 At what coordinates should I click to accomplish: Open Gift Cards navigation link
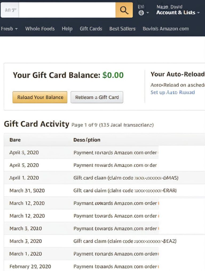(91, 29)
